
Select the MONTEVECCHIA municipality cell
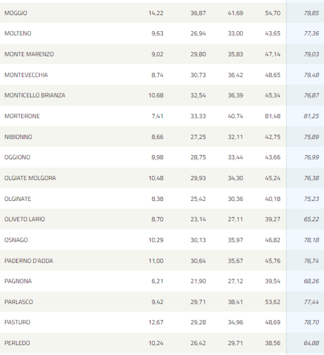click(26, 75)
